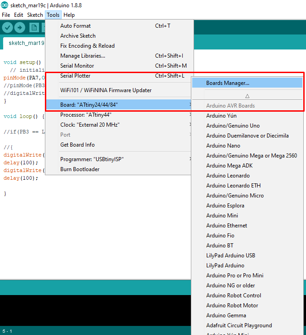Select Arduino BT board
This screenshot has height=335, width=306.
pos(248,246)
